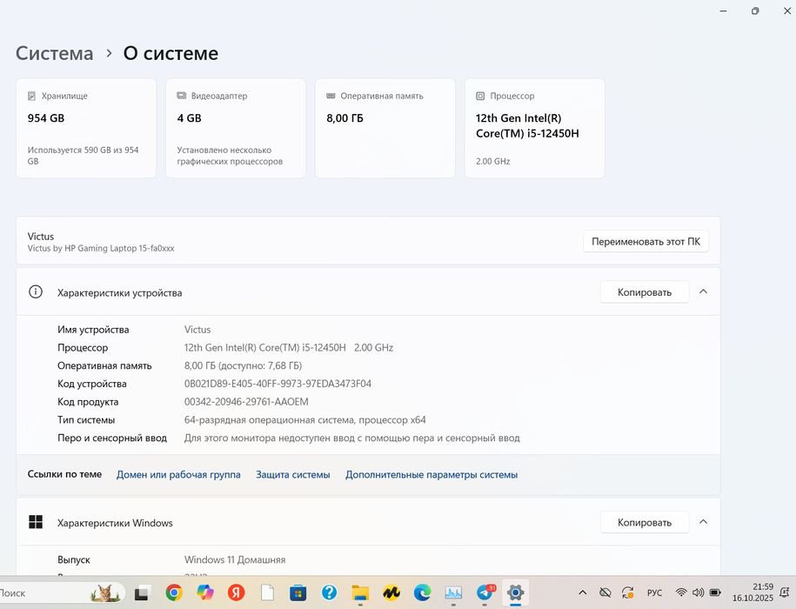The width and height of the screenshot is (796, 609).
Task: Open Домен или рабочая группа link
Action: click(x=178, y=474)
